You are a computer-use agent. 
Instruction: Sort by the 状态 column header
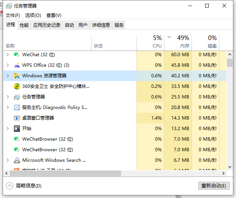(x=114, y=43)
